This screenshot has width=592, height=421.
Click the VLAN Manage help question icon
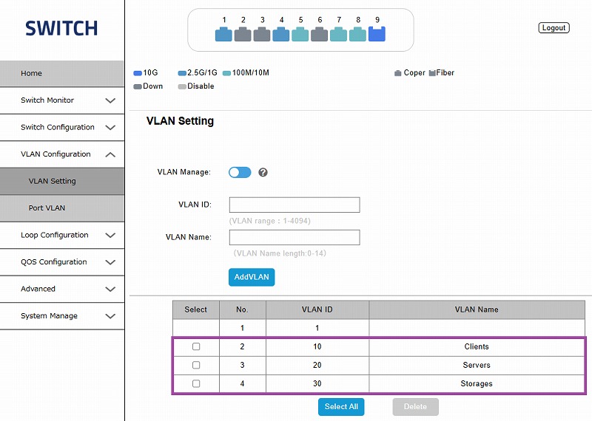click(263, 173)
